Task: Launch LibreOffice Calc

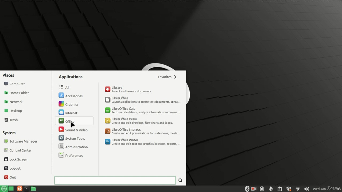Action: 142,110
